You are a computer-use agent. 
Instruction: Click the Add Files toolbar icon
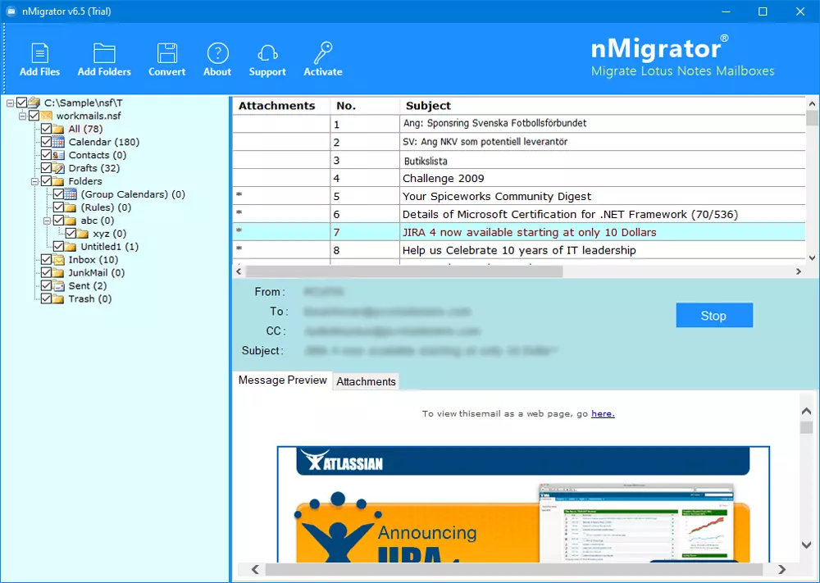(x=39, y=53)
